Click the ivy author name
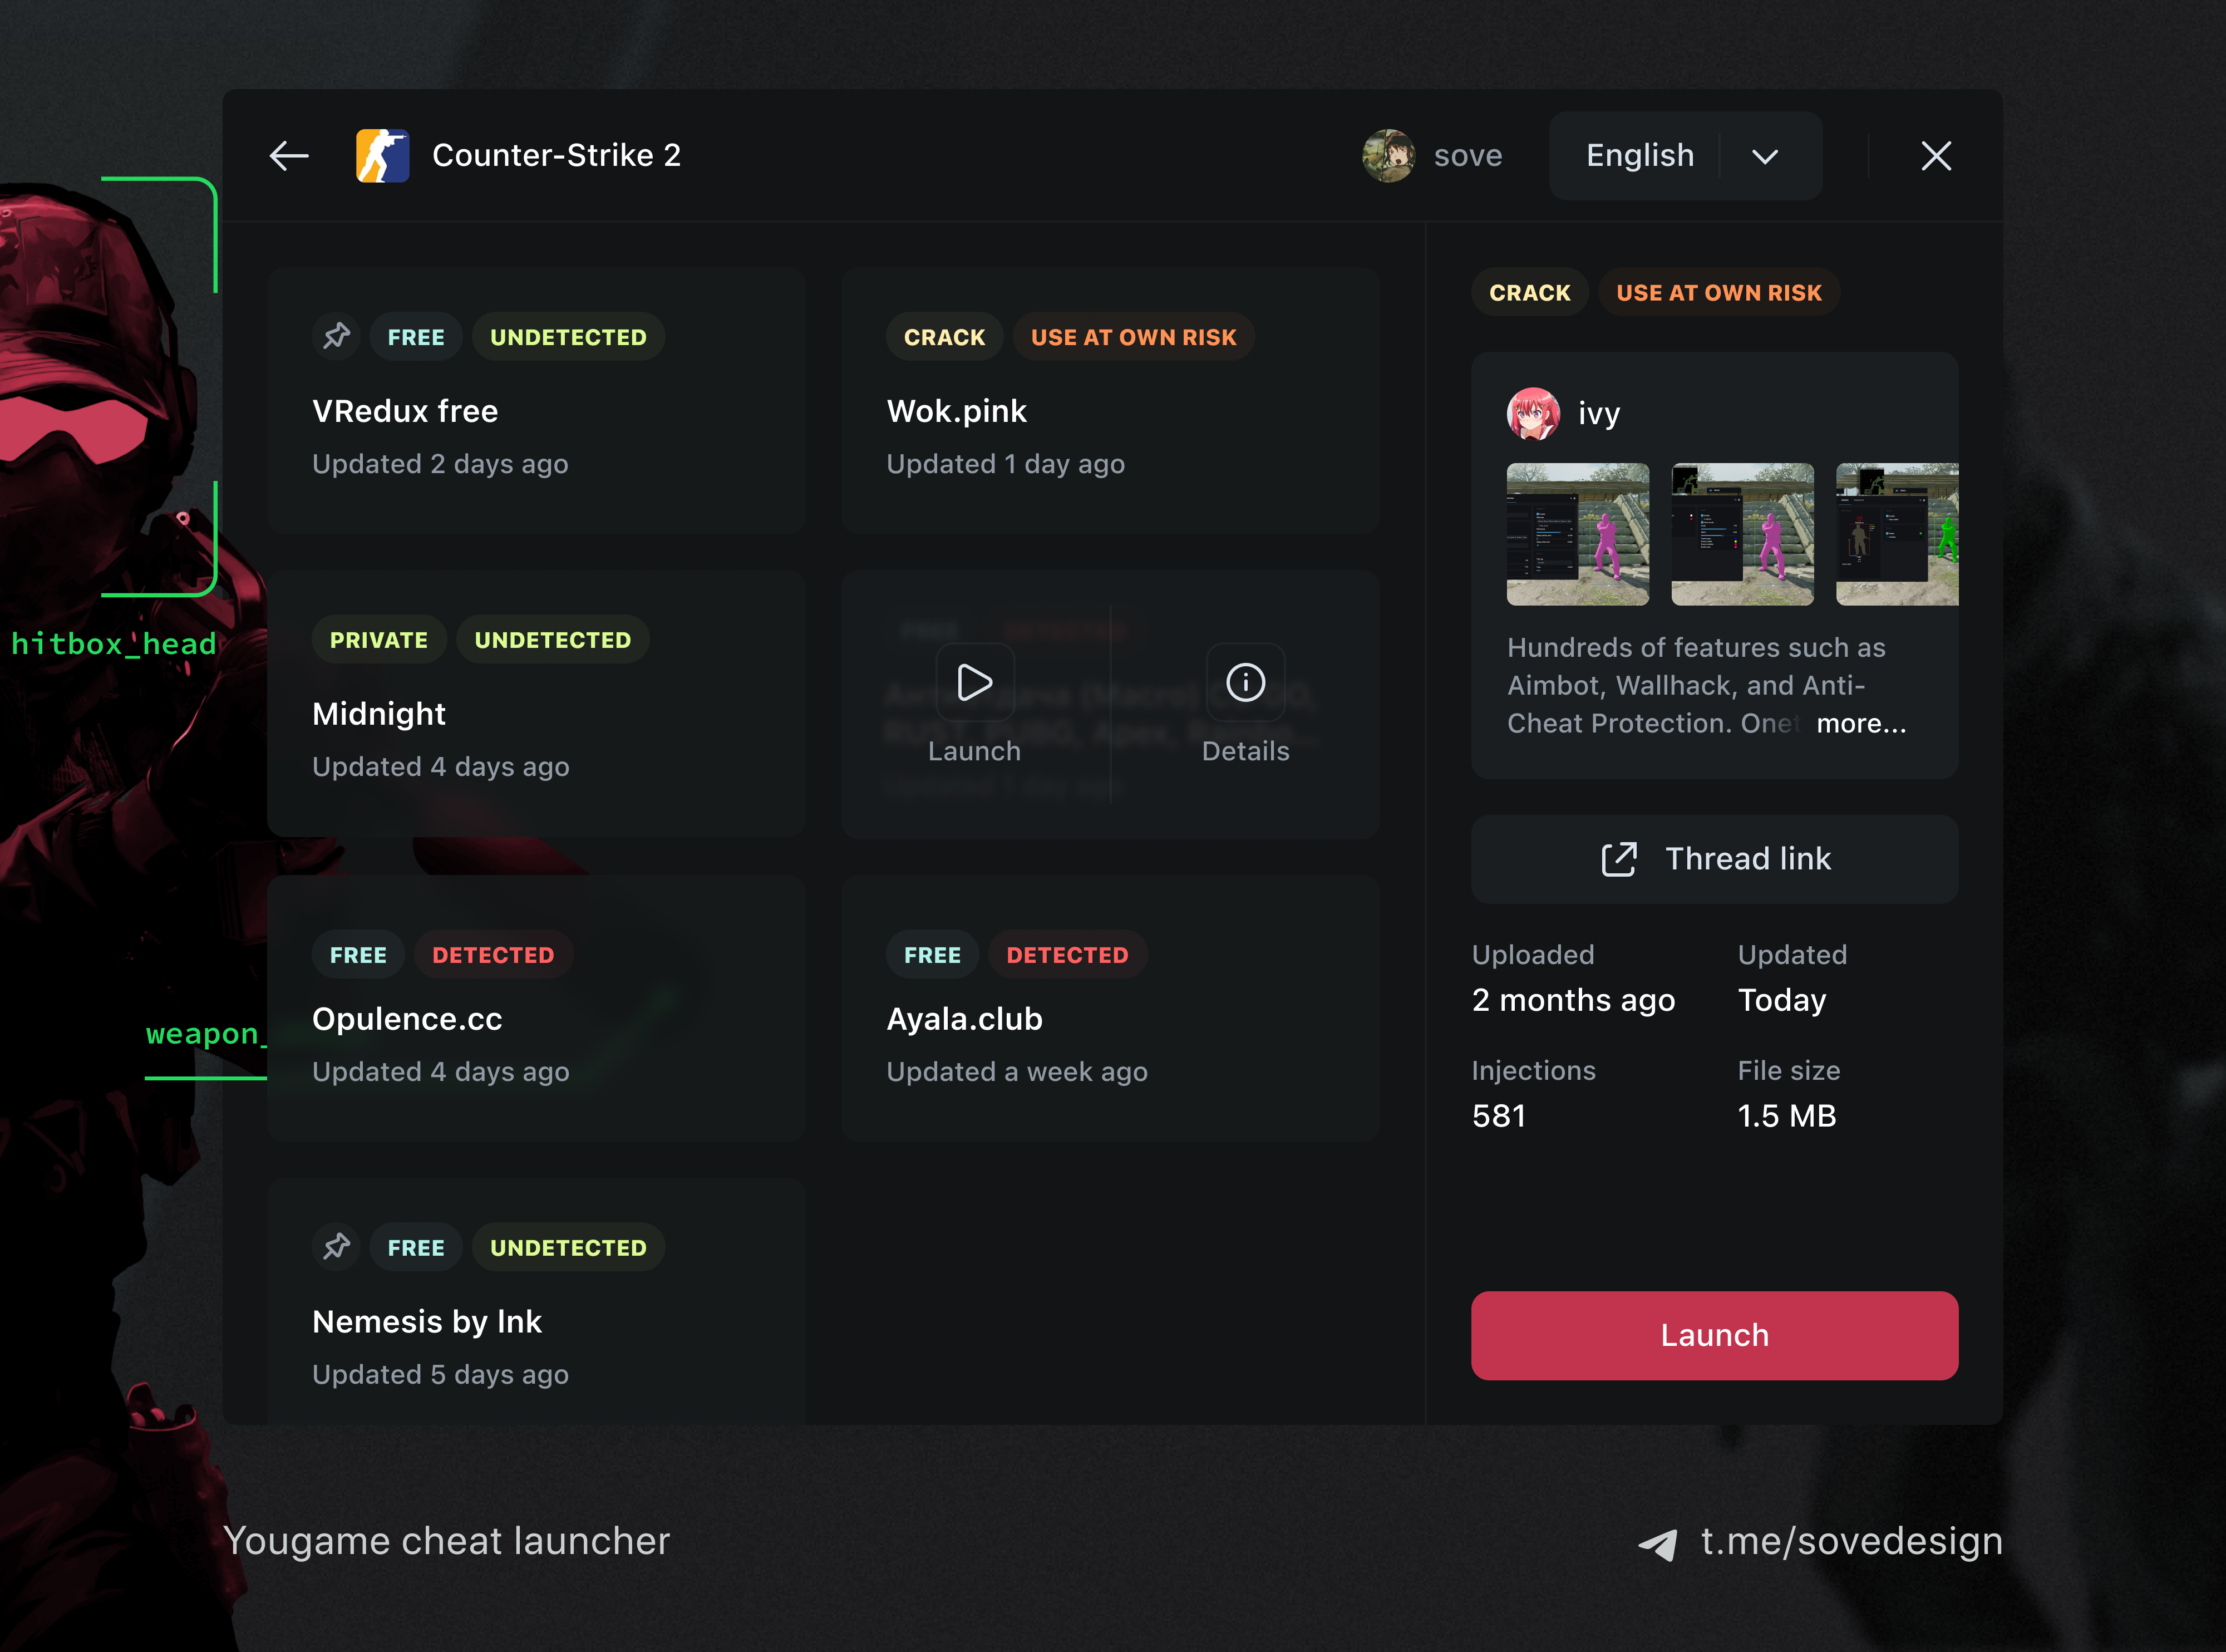Image resolution: width=2226 pixels, height=1652 pixels. pyautogui.click(x=1599, y=413)
